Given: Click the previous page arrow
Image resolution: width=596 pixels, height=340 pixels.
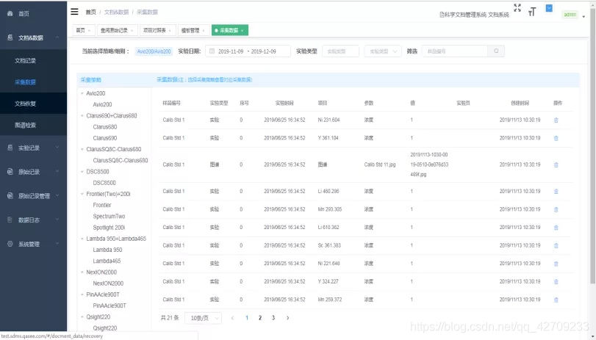Looking at the screenshot, I should pos(233,318).
